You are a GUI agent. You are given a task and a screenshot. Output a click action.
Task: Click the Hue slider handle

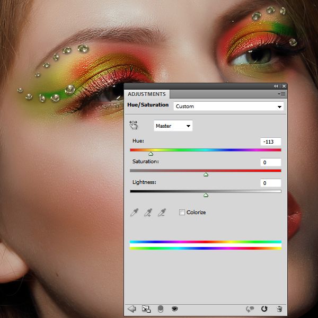151,154
